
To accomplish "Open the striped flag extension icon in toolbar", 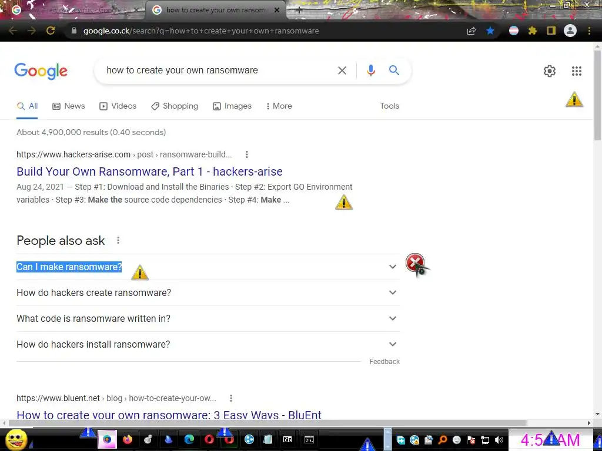I will tap(514, 31).
